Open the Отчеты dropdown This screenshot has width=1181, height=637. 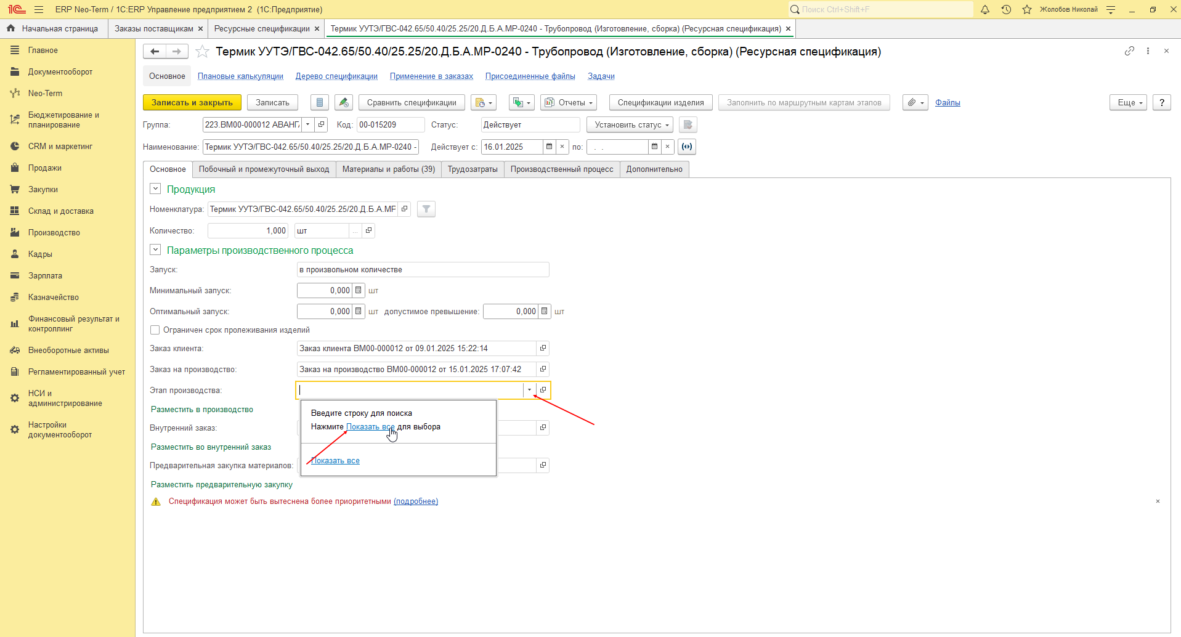pos(568,102)
